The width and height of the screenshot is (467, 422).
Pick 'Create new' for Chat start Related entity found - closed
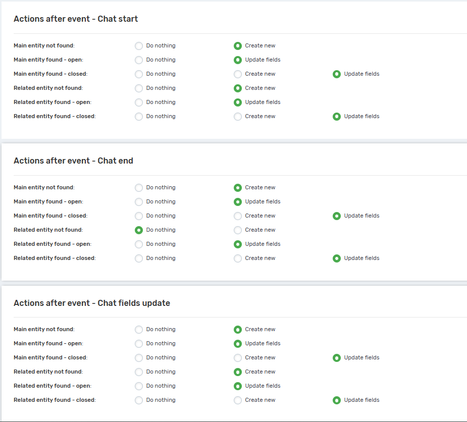[238, 117]
